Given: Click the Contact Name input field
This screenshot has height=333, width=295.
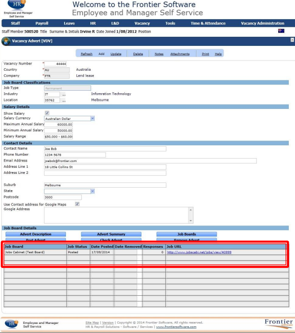Looking at the screenshot, I should click(105, 149).
